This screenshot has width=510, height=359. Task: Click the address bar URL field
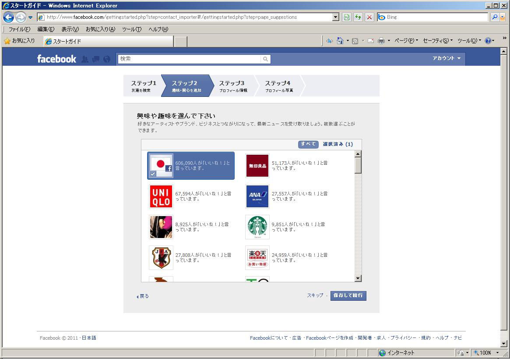click(x=185, y=17)
